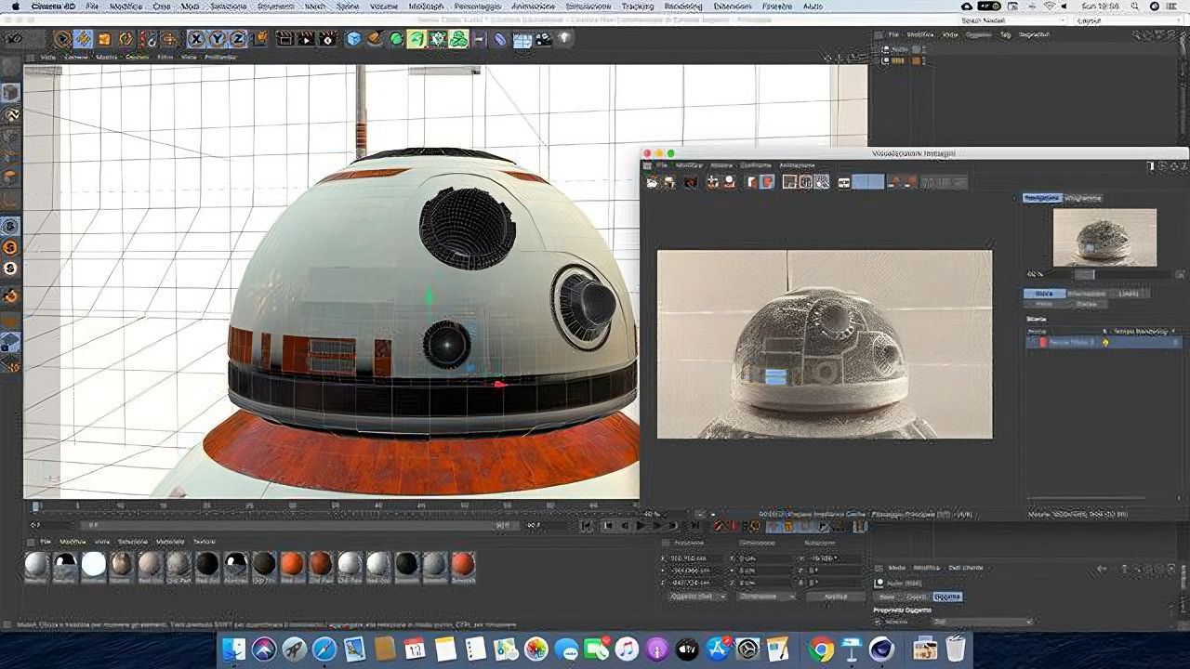1190x669 pixels.
Task: Switch to the second tab beside navigator
Action: coord(1083,198)
